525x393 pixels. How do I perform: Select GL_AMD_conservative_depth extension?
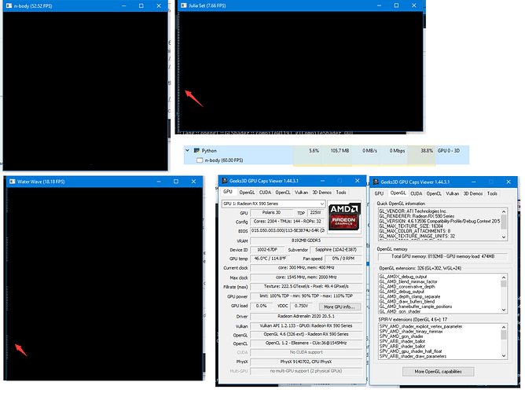(x=407, y=287)
